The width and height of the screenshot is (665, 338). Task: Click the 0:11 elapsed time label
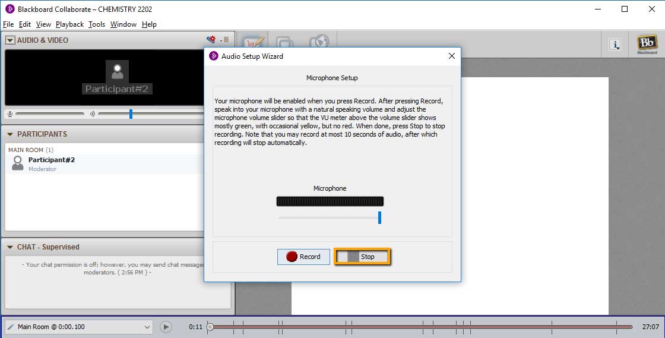(x=195, y=327)
